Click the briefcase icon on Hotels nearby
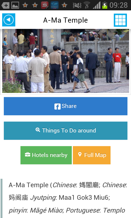This screenshot has height=218, width=131. [x=28, y=155]
